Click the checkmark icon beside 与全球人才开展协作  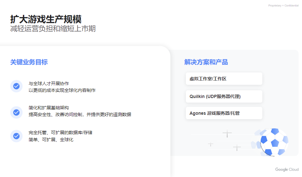(16, 86)
